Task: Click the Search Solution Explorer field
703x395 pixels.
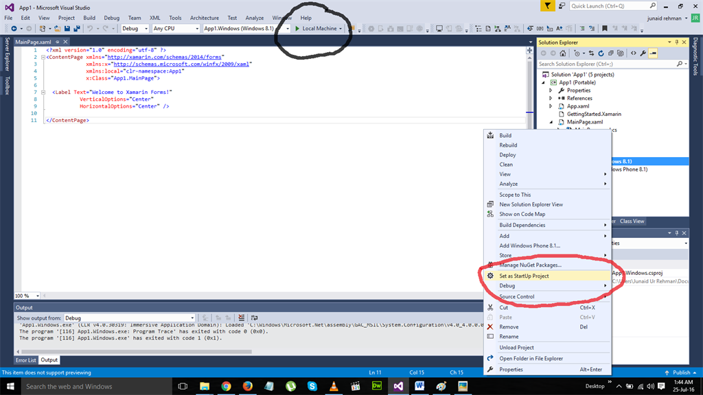Action: [x=612, y=64]
